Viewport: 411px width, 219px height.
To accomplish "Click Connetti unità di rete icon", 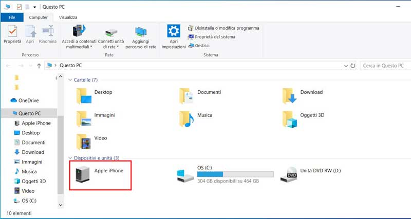I will (x=111, y=32).
